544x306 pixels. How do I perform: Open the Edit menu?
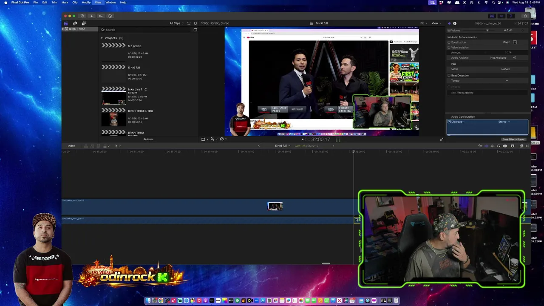pyautogui.click(x=45, y=3)
